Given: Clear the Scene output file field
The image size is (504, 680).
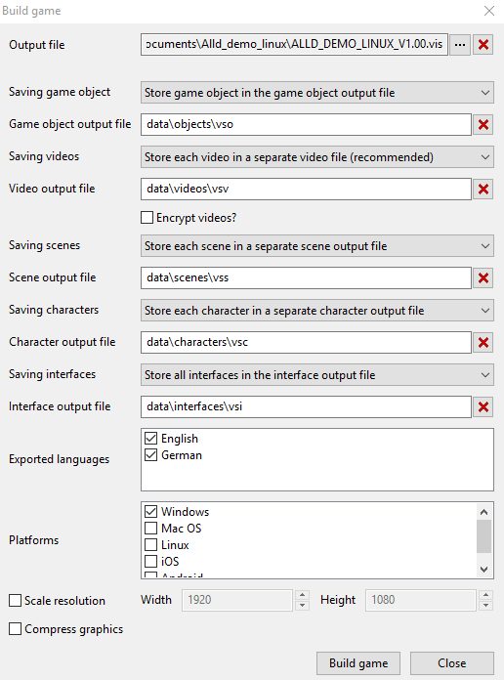Looking at the screenshot, I should tap(483, 278).
